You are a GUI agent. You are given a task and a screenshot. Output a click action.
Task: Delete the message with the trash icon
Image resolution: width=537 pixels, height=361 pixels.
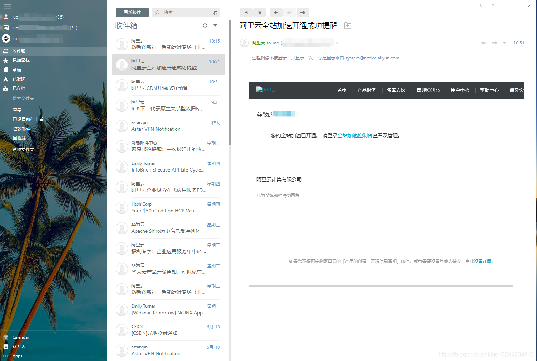point(260,13)
